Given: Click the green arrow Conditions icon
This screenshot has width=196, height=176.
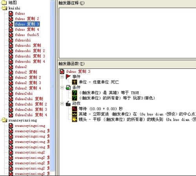Looking at the screenshot, I should (68, 88).
